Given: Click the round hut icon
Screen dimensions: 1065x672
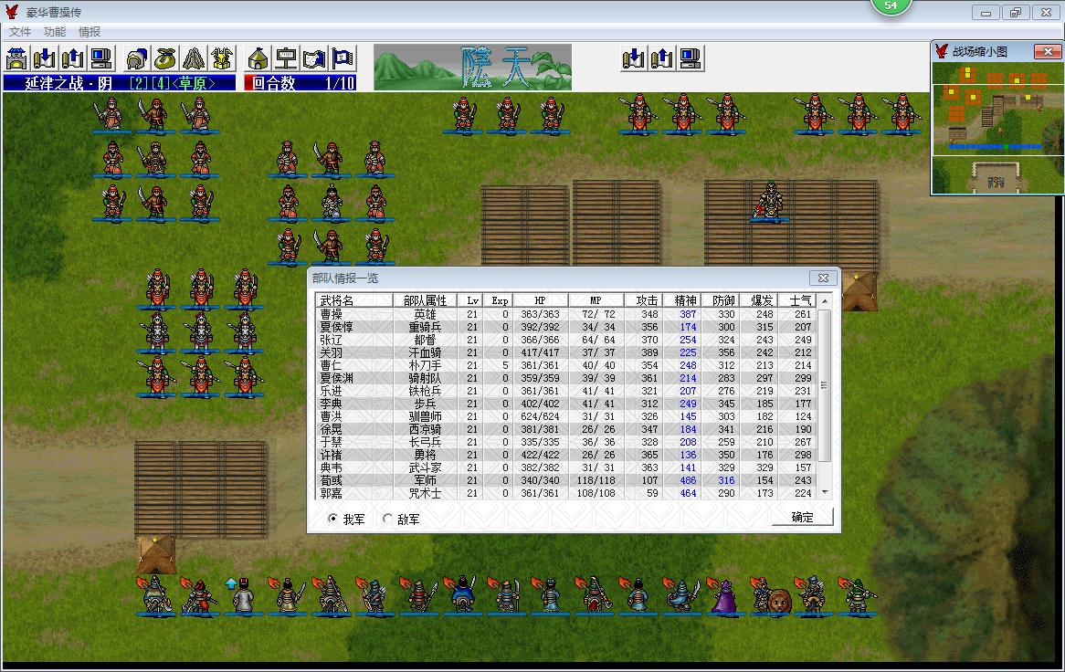Looking at the screenshot, I should [x=258, y=59].
